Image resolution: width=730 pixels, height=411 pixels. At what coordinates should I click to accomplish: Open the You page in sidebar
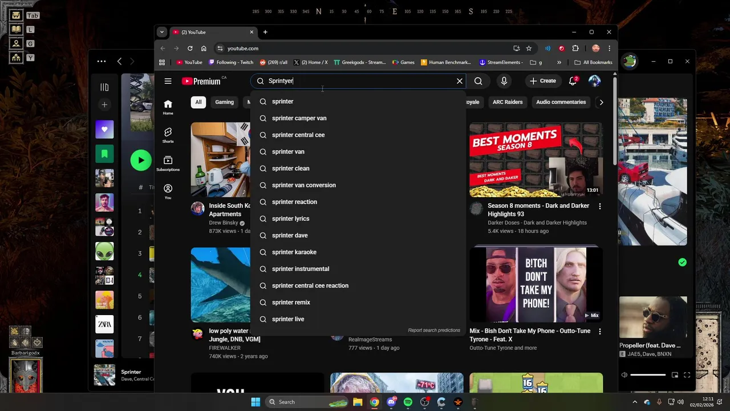click(168, 192)
